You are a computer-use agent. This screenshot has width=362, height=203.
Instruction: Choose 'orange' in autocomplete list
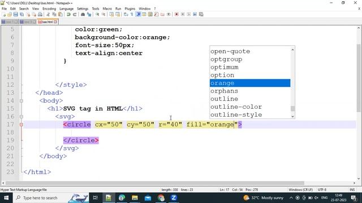click(250, 83)
